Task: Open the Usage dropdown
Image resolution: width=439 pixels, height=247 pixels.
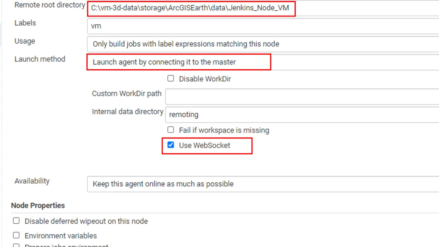Action: 263,44
